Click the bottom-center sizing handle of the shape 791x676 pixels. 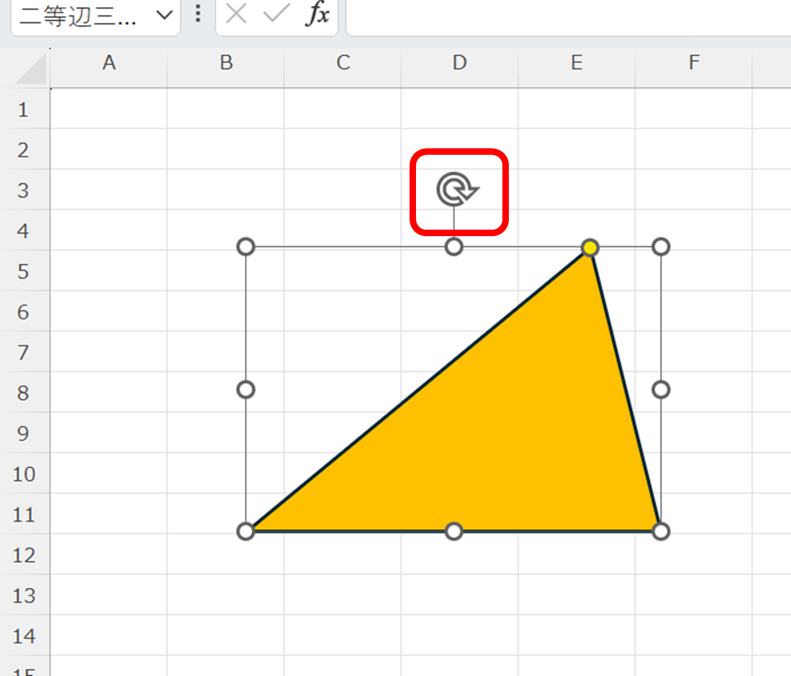point(453,531)
